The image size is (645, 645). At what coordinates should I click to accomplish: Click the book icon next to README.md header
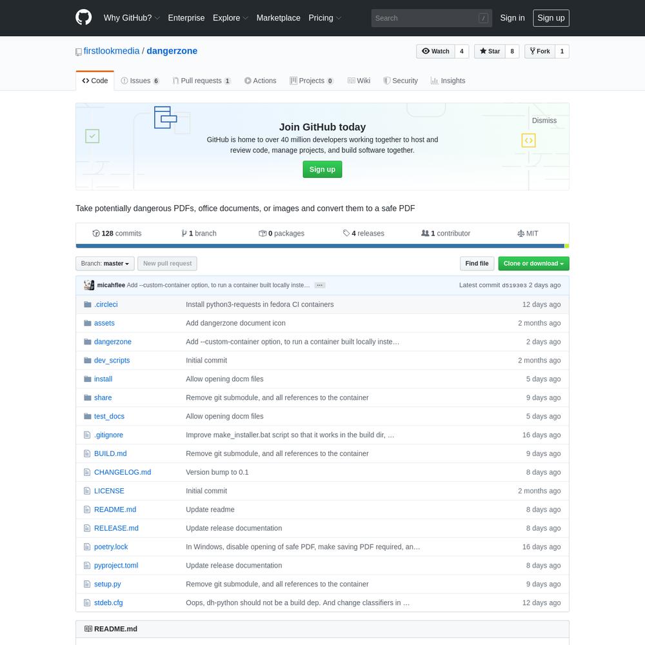(x=88, y=628)
